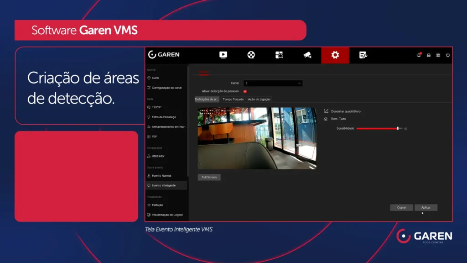
Task: Open Armazenamento em Nuvem settings
Action: [x=167, y=127]
